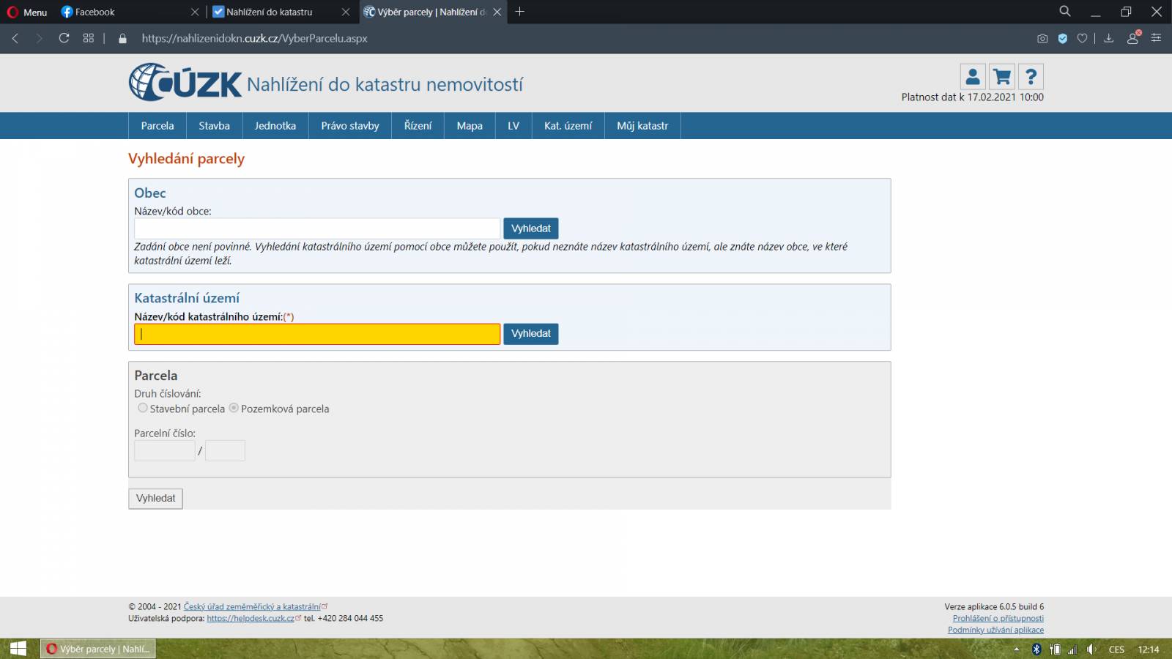Search open tabs magnifier icon
Viewport: 1172px width, 659px height.
[x=1065, y=11]
